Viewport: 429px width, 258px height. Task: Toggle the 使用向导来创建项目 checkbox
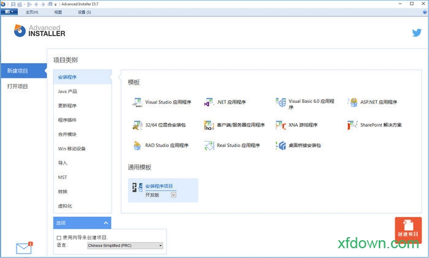(x=59, y=238)
